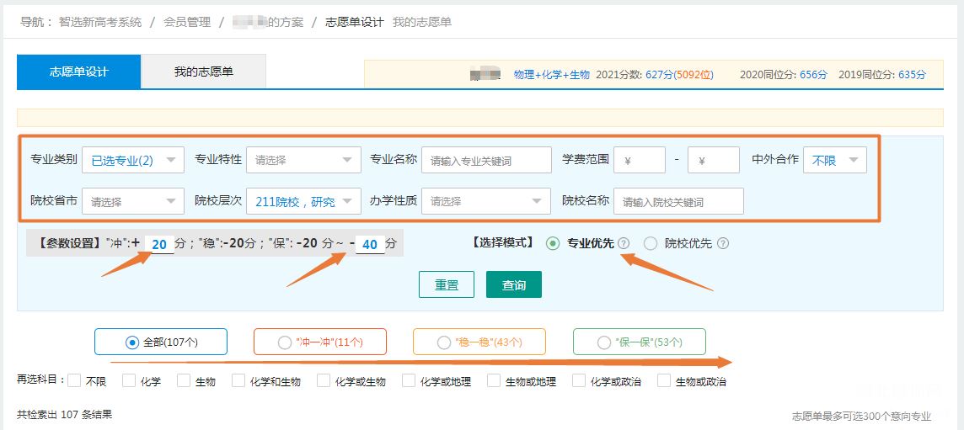The image size is (964, 430).
Task: Check the 化学和生物 subject checkbox
Action: [238, 381]
